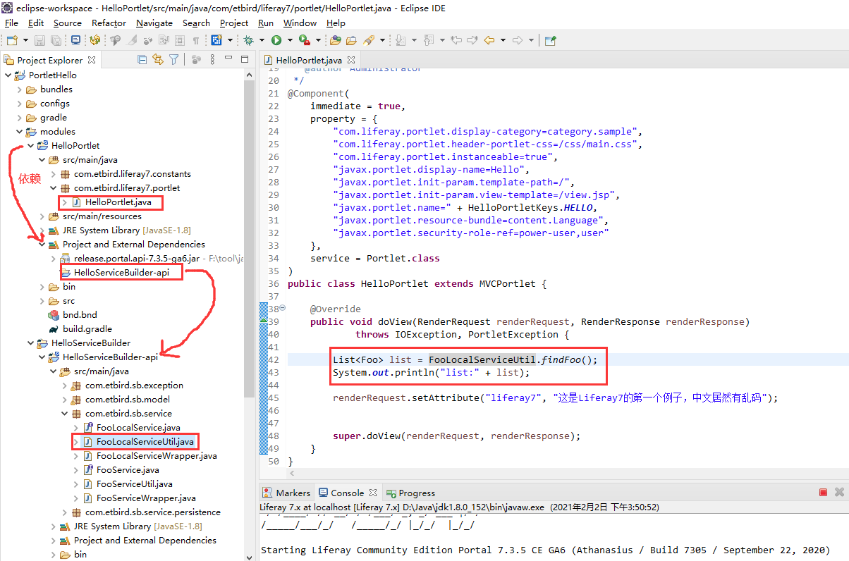
Task: Select FooServiceWrapper.java in the tree
Action: point(146,498)
